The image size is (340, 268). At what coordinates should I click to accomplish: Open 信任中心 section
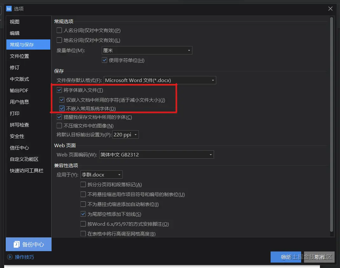point(28,148)
